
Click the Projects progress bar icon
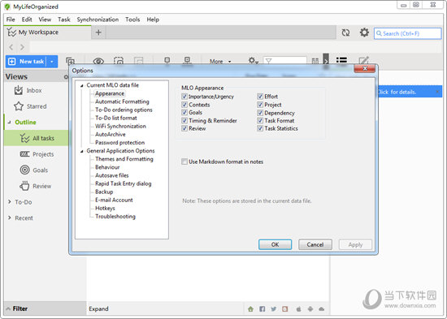coord(25,154)
